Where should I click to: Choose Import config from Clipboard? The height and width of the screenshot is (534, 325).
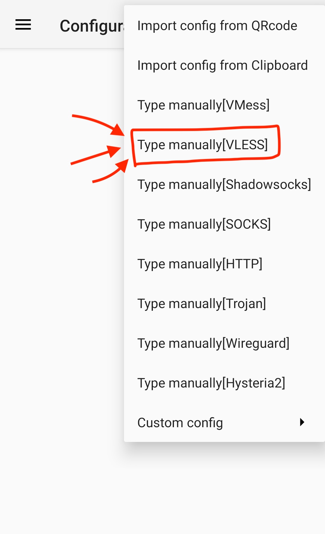point(222,66)
